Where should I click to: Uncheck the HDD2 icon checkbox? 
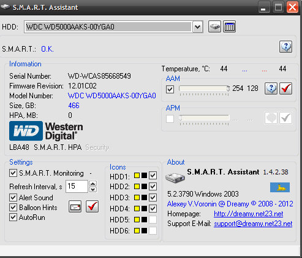153,187
